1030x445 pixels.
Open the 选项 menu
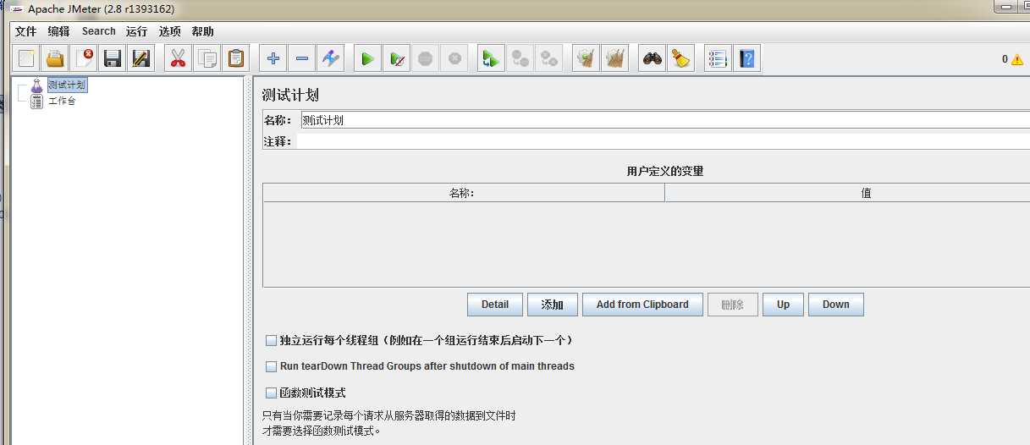coord(169,31)
